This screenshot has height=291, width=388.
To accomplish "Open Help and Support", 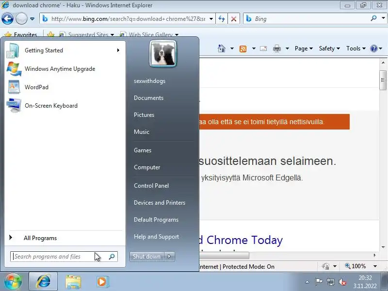I will (x=156, y=237).
